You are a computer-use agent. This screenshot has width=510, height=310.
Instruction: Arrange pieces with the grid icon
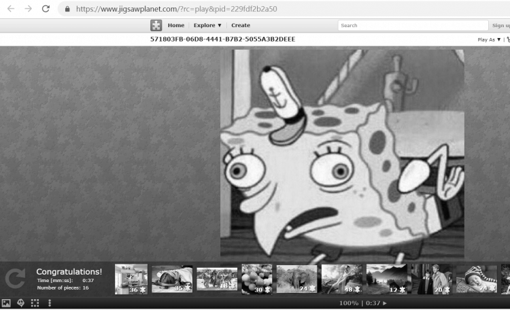pos(35,303)
